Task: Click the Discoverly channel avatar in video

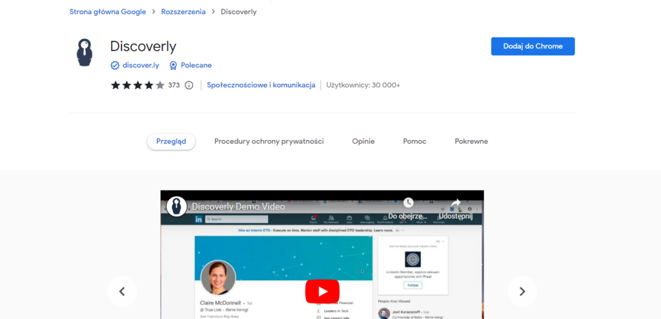Action: (x=176, y=207)
